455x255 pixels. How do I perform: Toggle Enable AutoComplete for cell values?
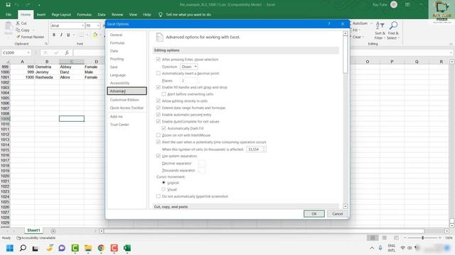(158, 121)
